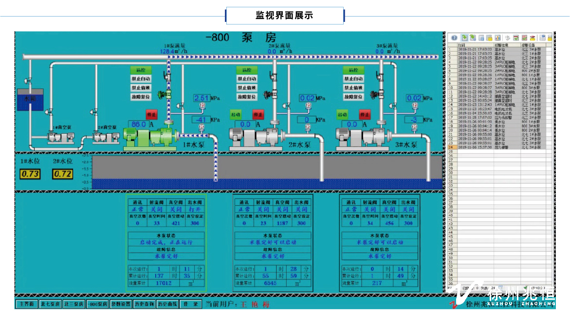Toggle 远控 mode for pump 1
This screenshot has width=570, height=311.
(x=140, y=70)
